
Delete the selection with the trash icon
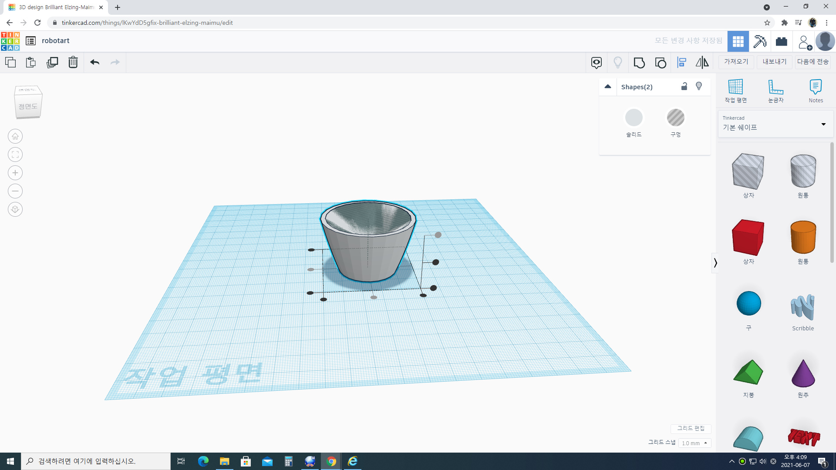[73, 62]
